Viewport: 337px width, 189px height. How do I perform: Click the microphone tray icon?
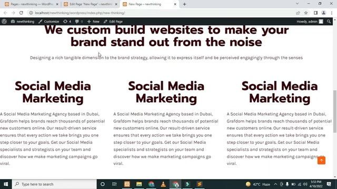pyautogui.click(x=287, y=184)
